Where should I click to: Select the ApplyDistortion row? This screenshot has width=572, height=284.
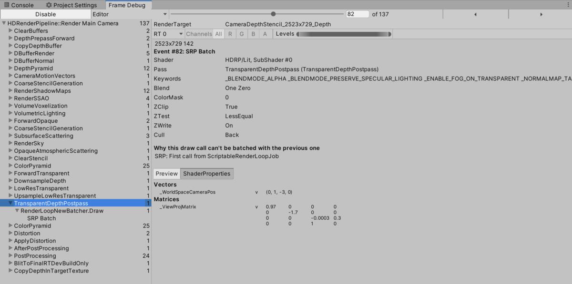coord(76,241)
